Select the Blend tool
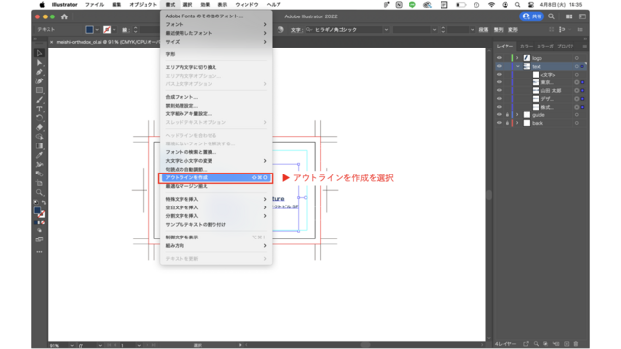This screenshot has width=621, height=349. (x=39, y=174)
